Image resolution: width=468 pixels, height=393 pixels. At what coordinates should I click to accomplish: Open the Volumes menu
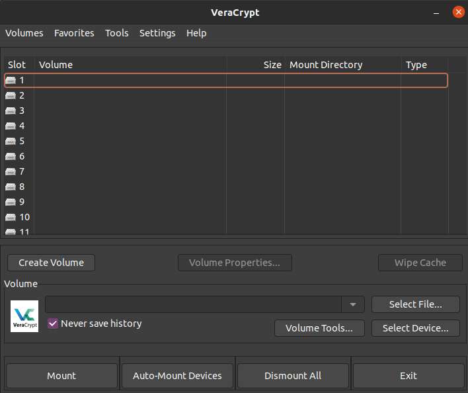24,33
